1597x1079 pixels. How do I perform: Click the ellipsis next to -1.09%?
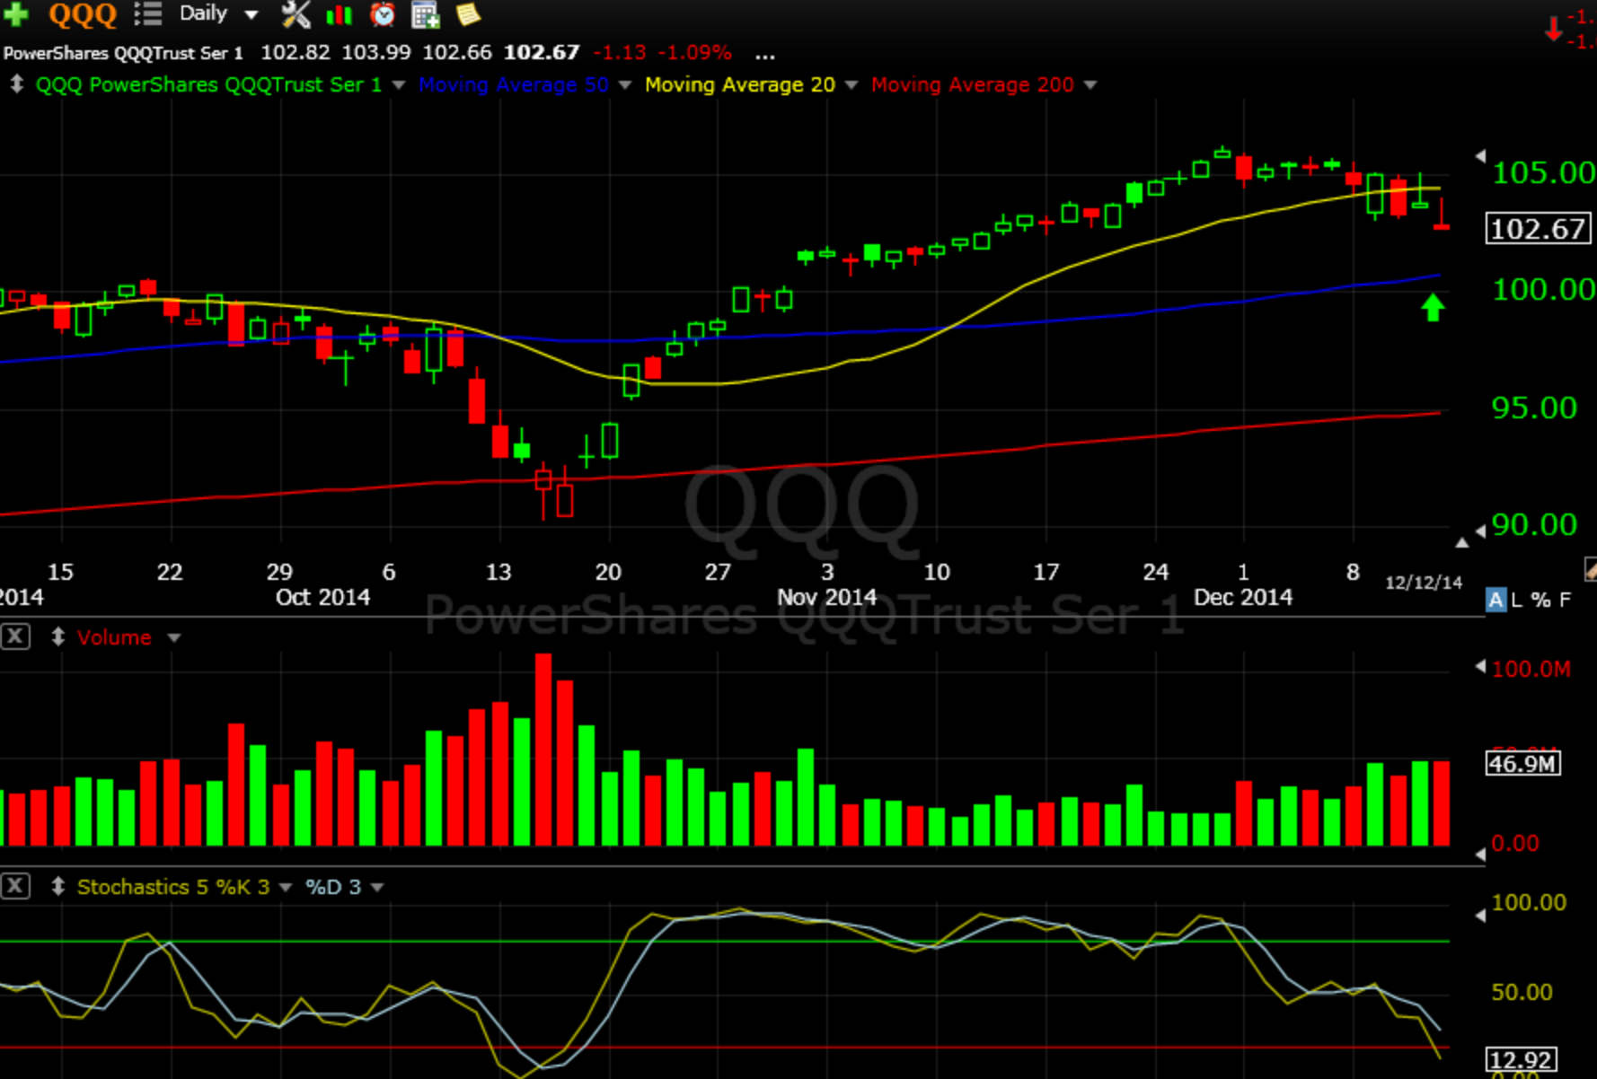(x=764, y=54)
